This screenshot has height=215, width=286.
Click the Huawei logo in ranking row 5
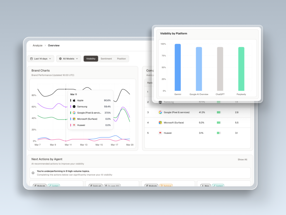point(160,133)
